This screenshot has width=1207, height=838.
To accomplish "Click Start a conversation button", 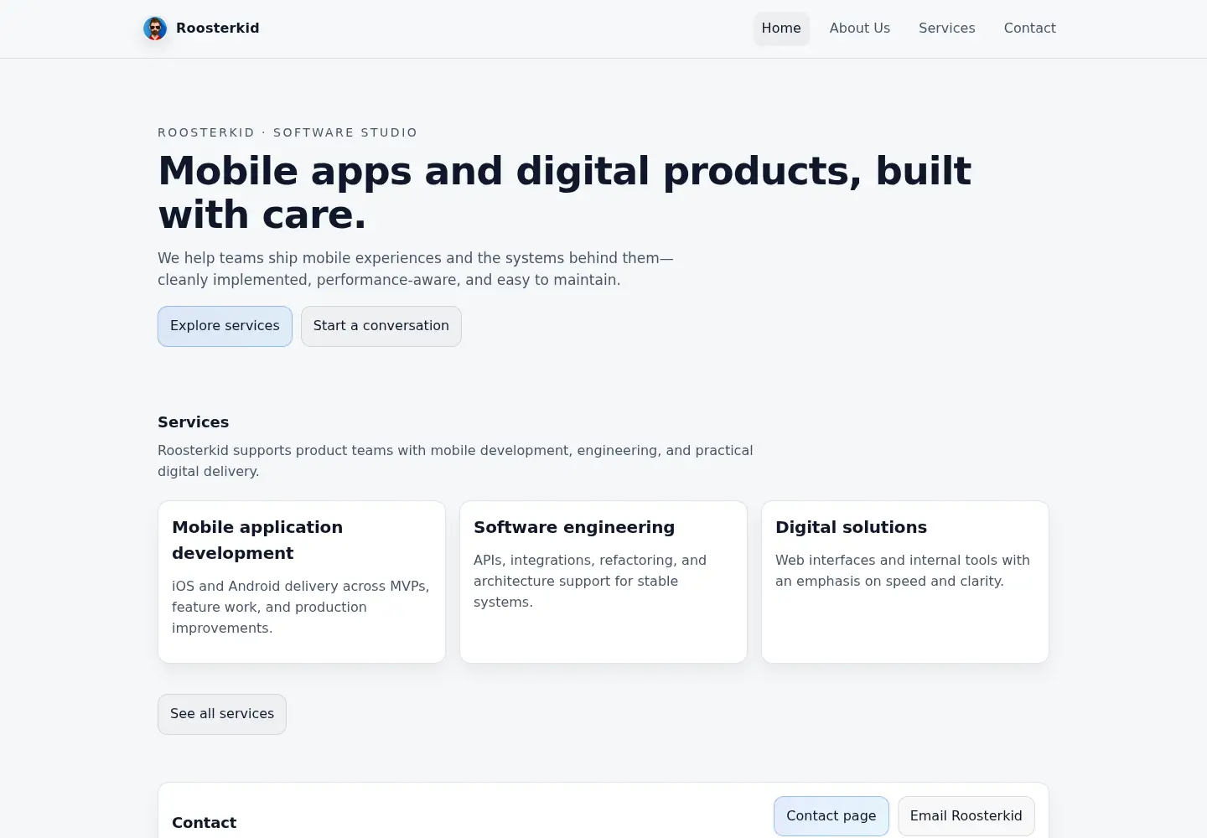I will pyautogui.click(x=381, y=326).
